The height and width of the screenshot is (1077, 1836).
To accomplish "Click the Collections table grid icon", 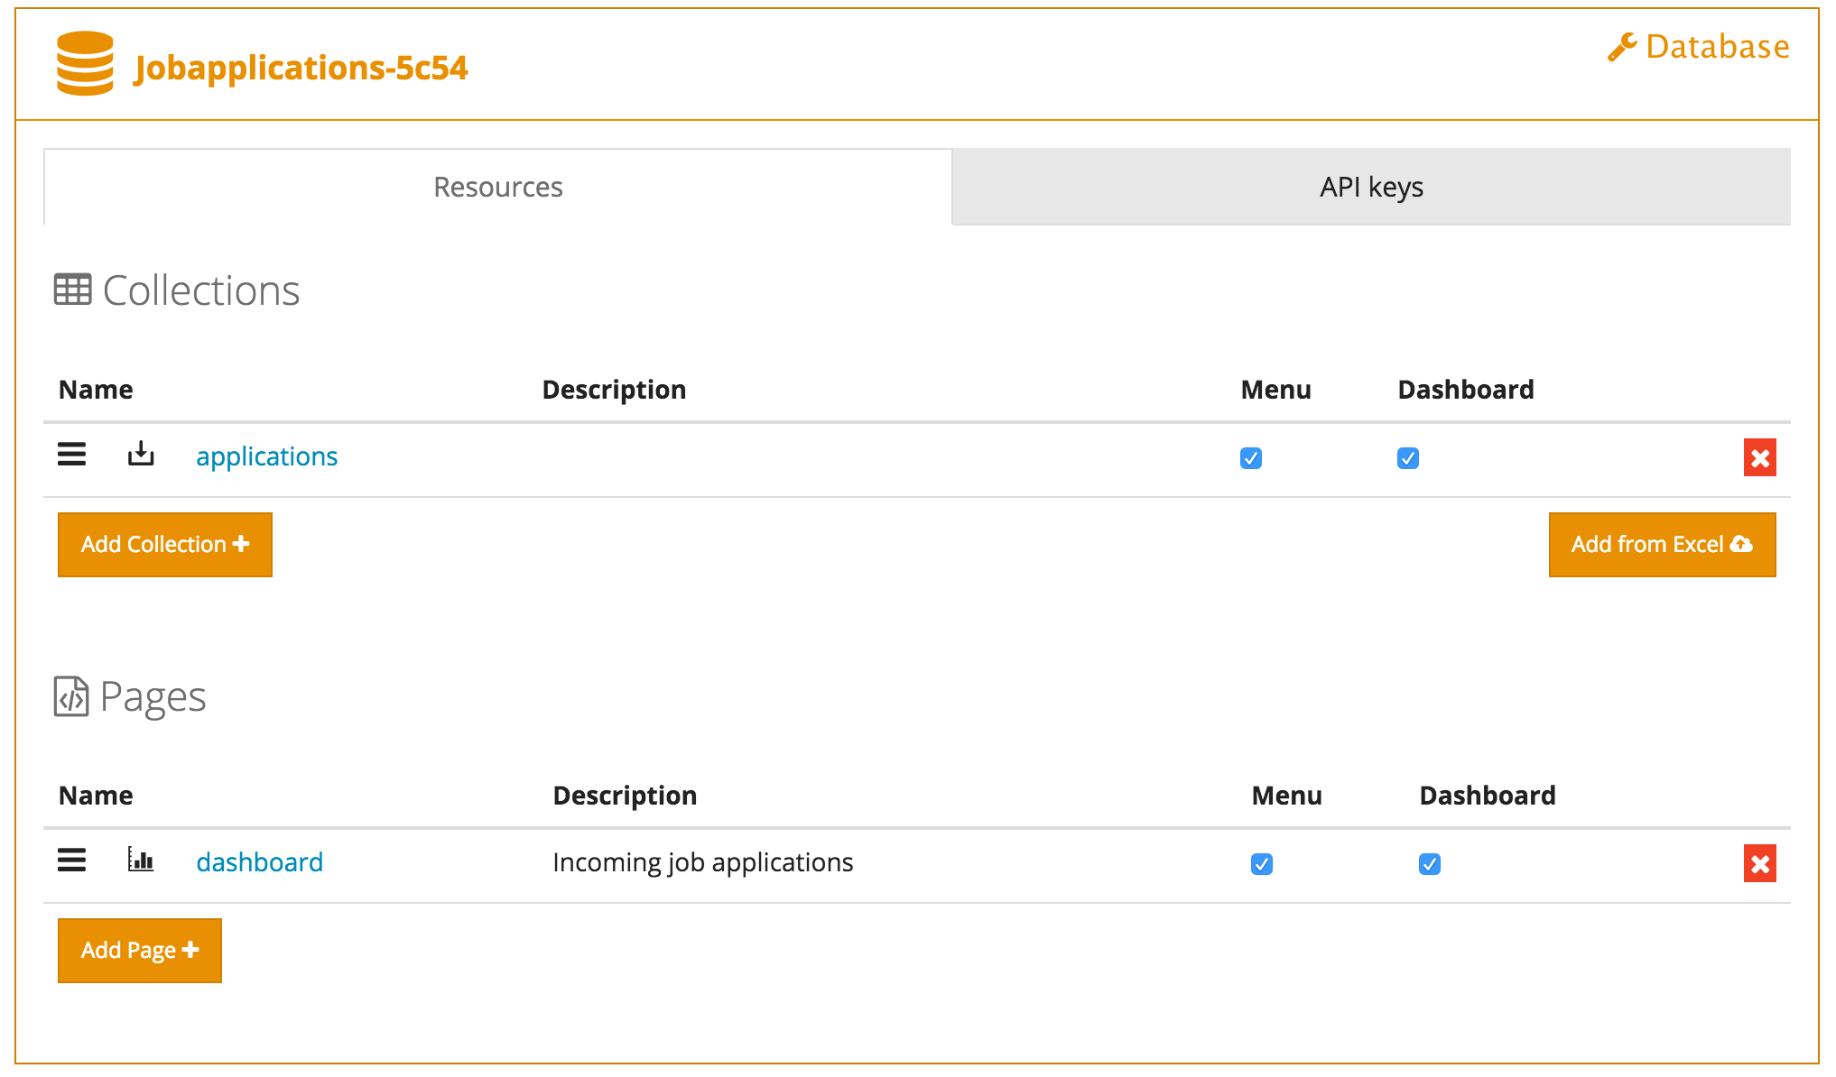I will [72, 290].
